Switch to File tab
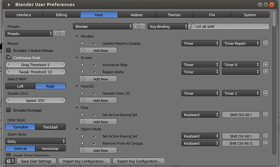Screen dimensions: 280x167 212,15
